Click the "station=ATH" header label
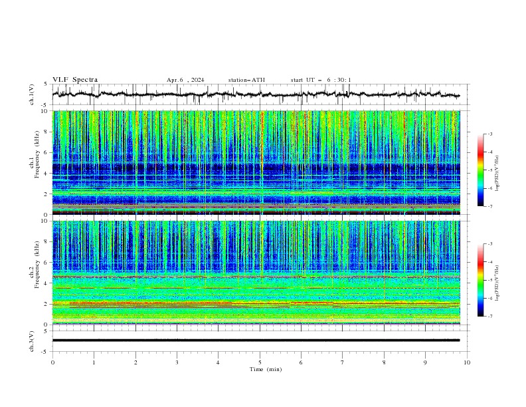This screenshot has width=526, height=407. (x=246, y=80)
